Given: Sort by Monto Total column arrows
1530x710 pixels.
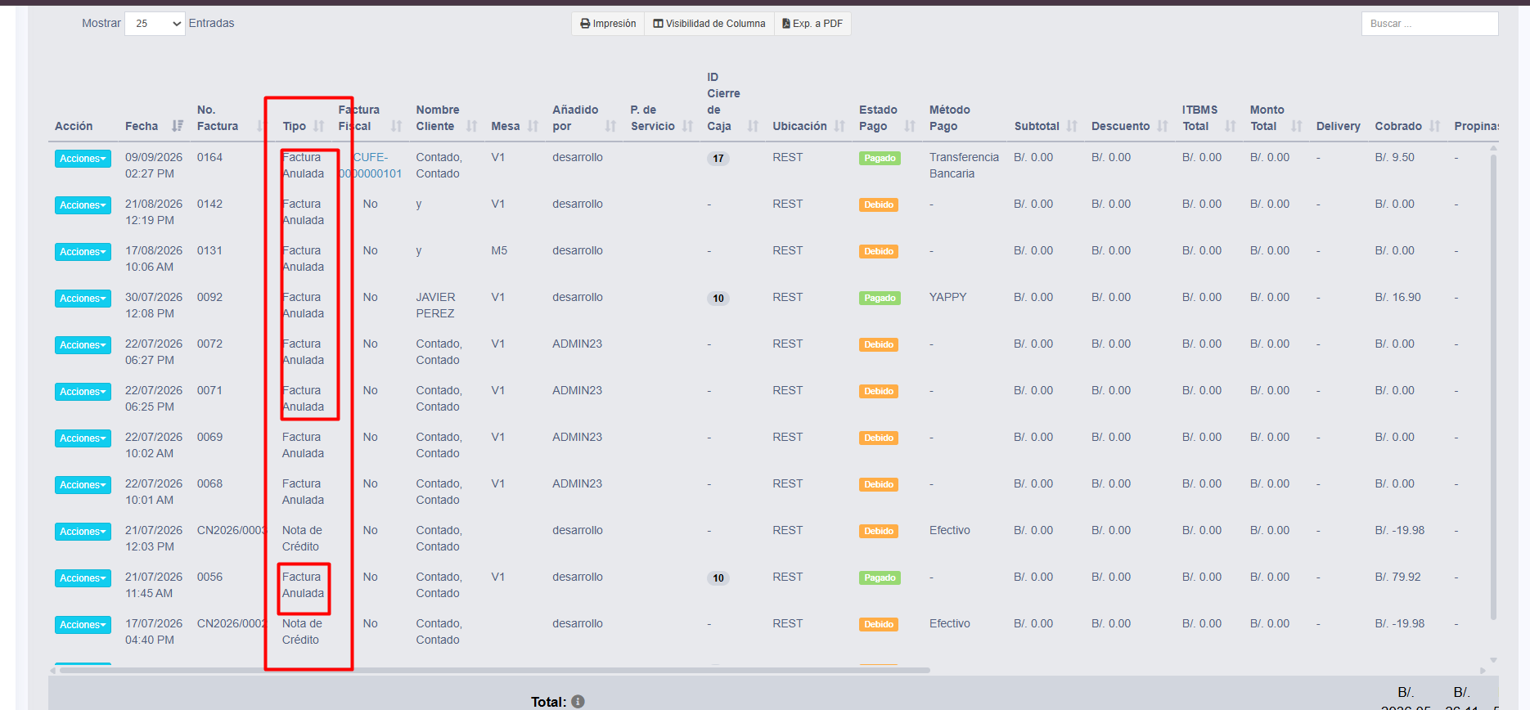Looking at the screenshot, I should (x=1297, y=126).
